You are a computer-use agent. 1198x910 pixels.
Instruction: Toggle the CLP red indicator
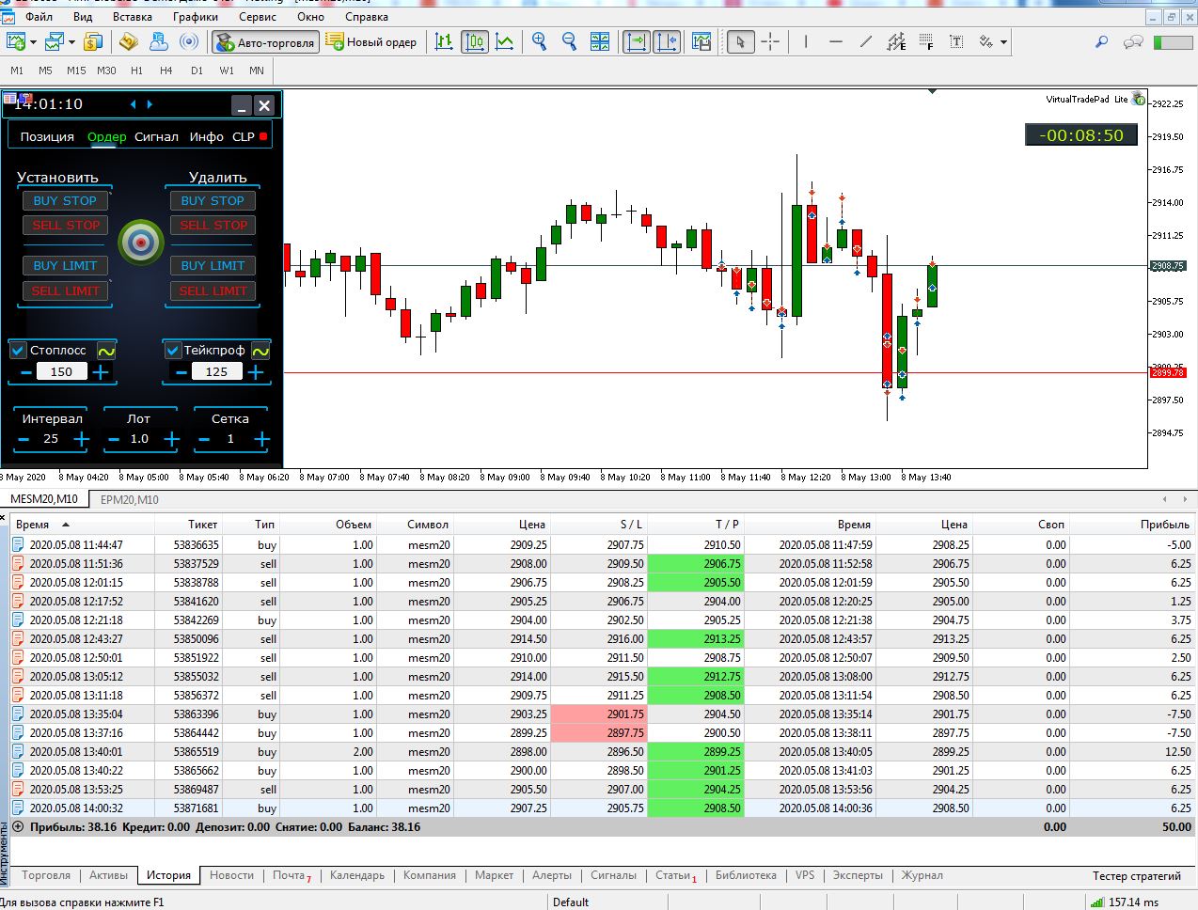[263, 136]
